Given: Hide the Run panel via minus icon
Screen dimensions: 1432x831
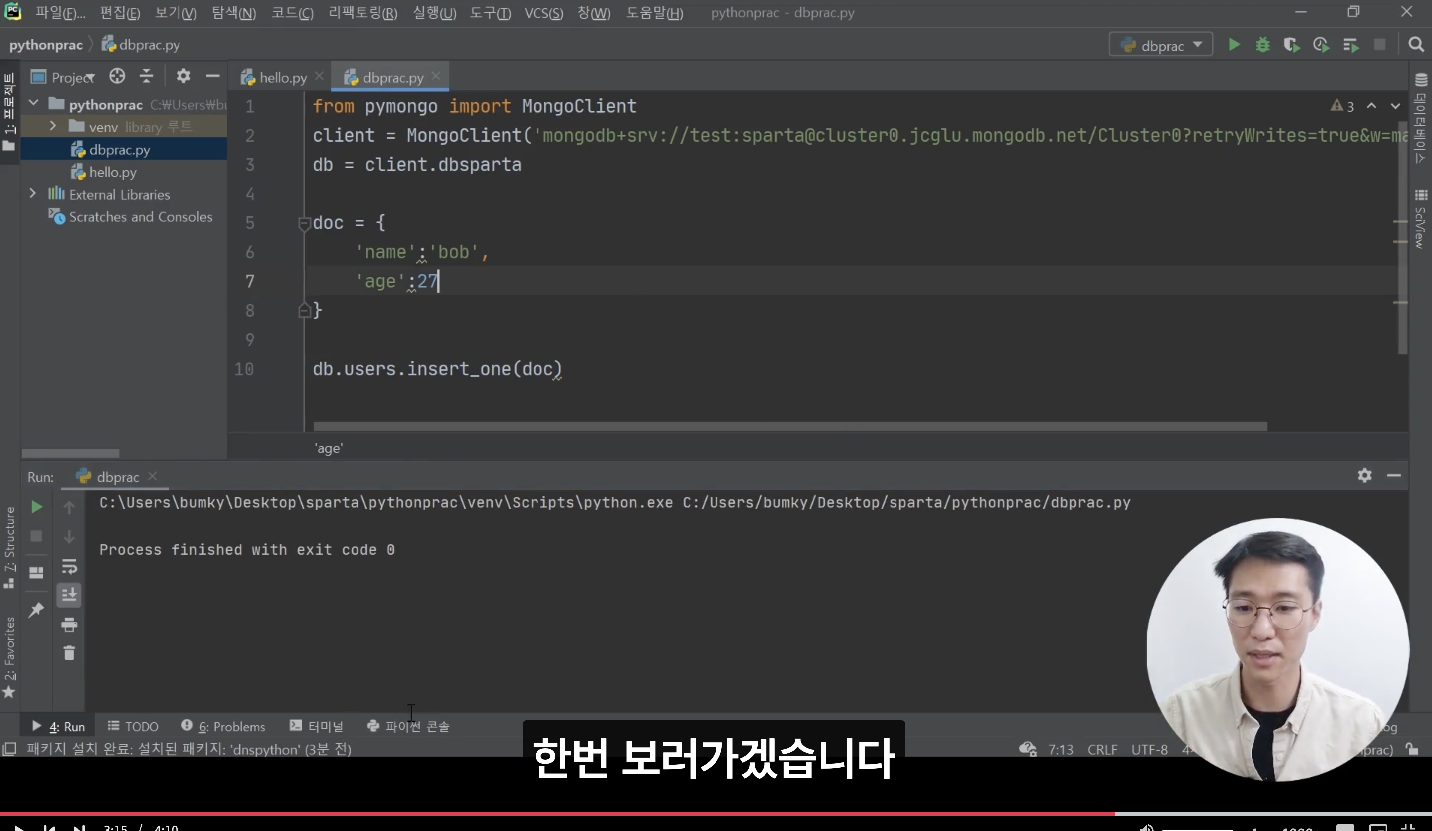Looking at the screenshot, I should coord(1394,475).
